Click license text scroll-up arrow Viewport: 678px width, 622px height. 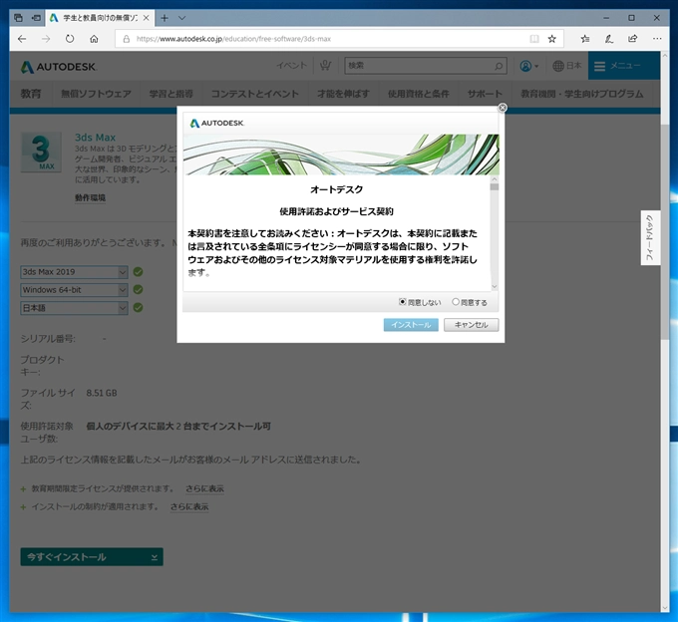click(x=495, y=179)
